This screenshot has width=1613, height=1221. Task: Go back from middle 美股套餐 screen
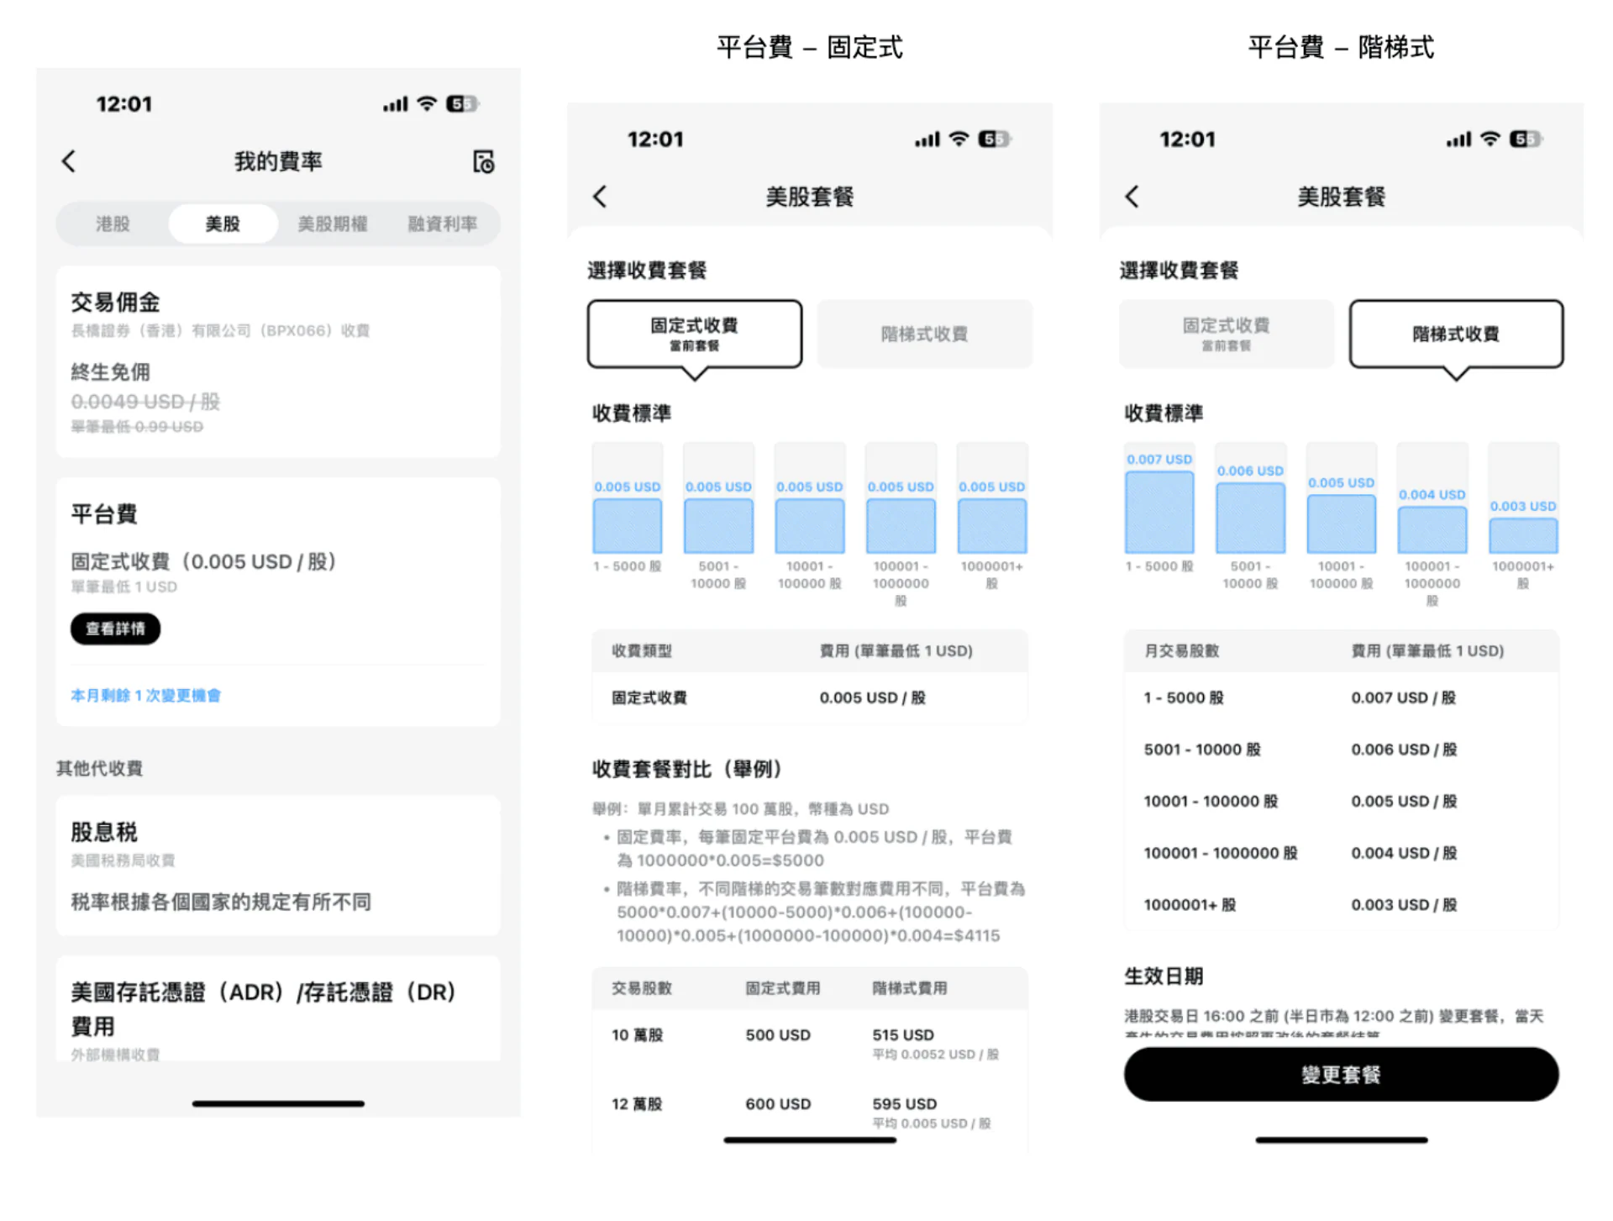pos(600,197)
